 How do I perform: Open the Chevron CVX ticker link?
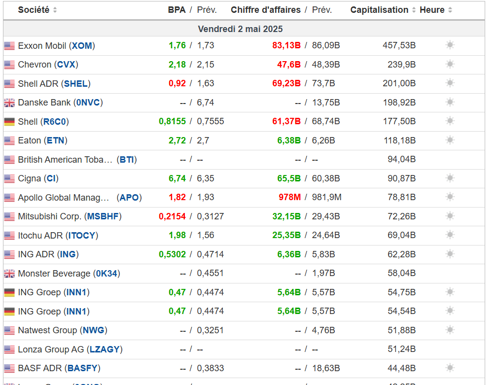click(67, 65)
